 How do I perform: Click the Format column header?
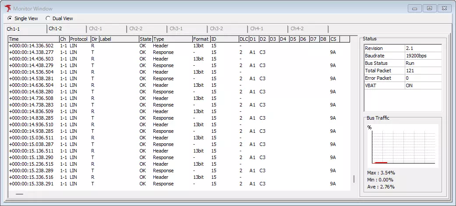(201, 39)
